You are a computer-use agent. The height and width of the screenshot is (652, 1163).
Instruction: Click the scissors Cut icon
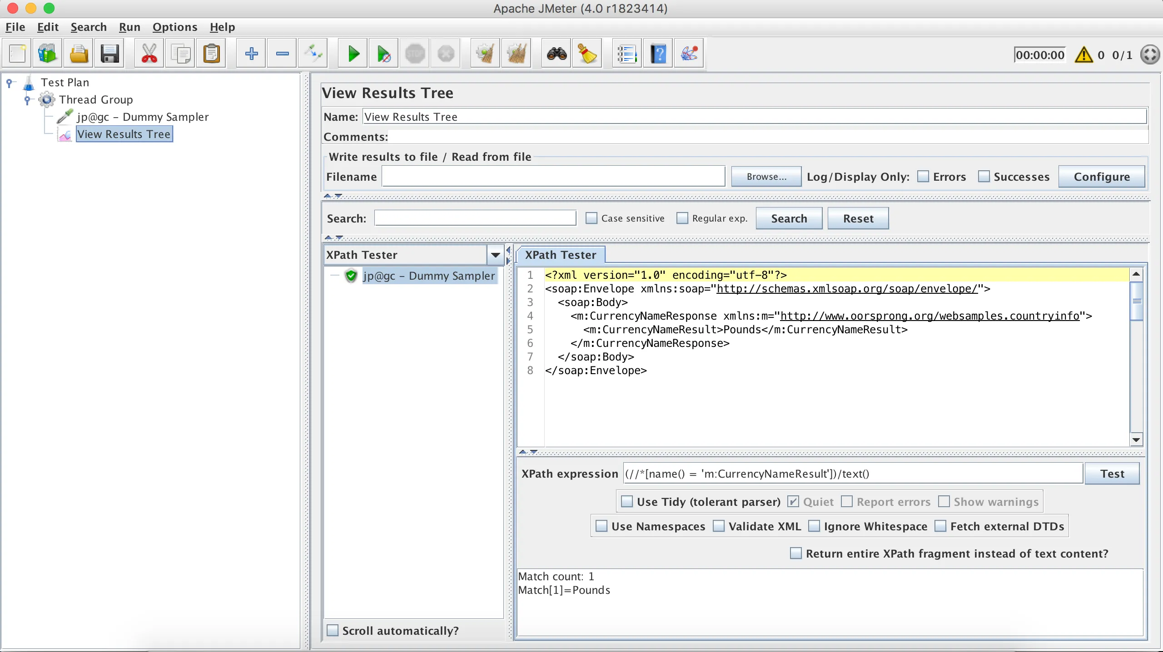149,54
